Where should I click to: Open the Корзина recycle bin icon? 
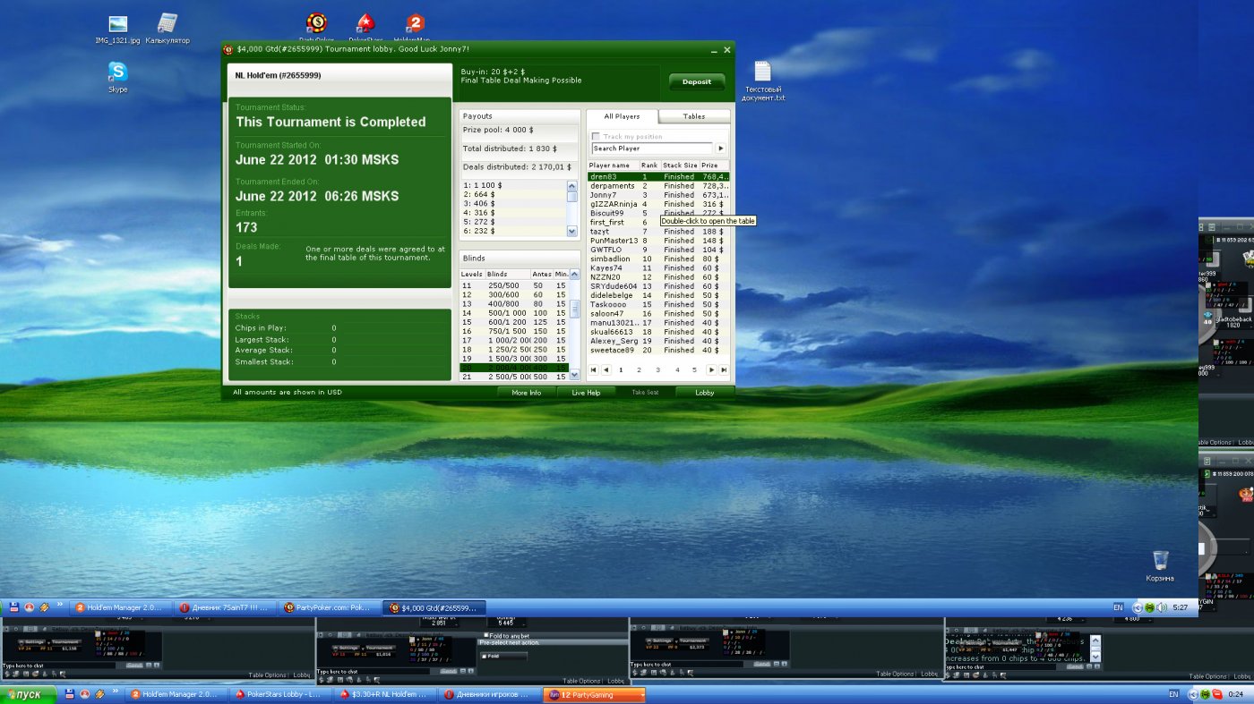click(1160, 562)
